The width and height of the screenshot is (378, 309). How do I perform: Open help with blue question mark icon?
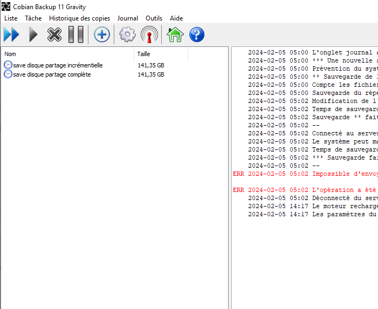[197, 35]
